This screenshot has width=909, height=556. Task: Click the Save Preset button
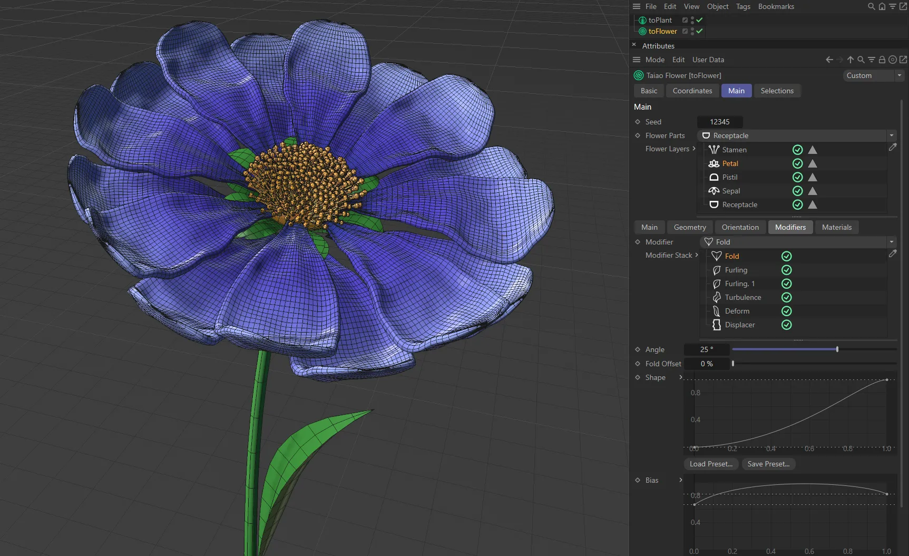click(768, 464)
